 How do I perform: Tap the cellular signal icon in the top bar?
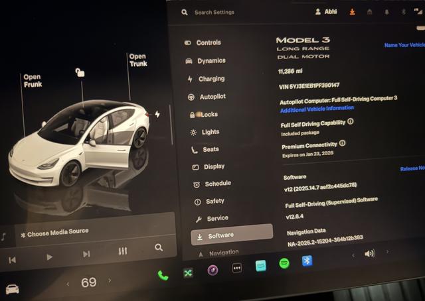418,11
